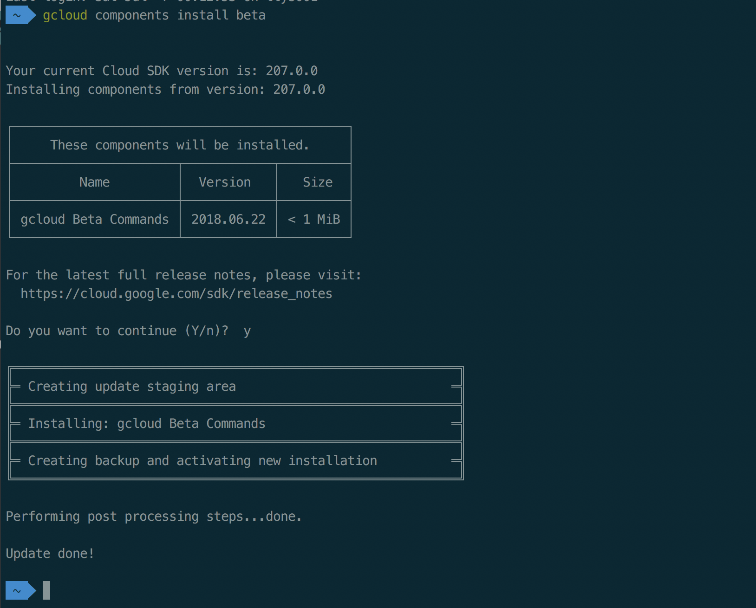The image size is (756, 608).
Task: Click the 'Update done!' message
Action: (50, 554)
